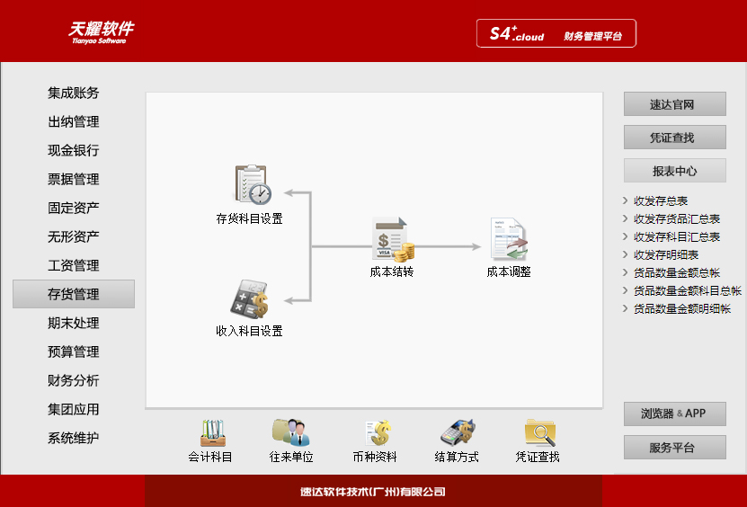Viewport: 747px width, 507px height.
Task: Open the 成本结转 icon
Action: [392, 240]
